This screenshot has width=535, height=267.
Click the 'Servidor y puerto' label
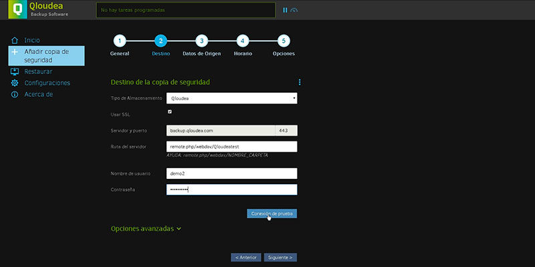point(128,130)
